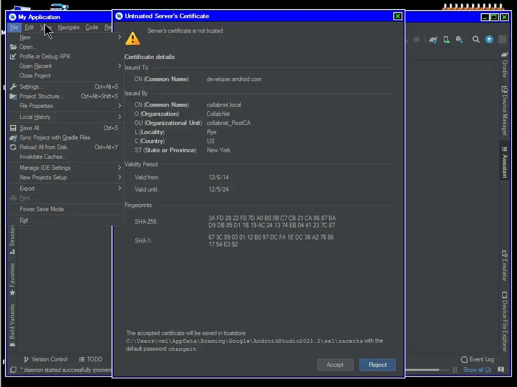Select Profile or Debug APK

(66, 56)
